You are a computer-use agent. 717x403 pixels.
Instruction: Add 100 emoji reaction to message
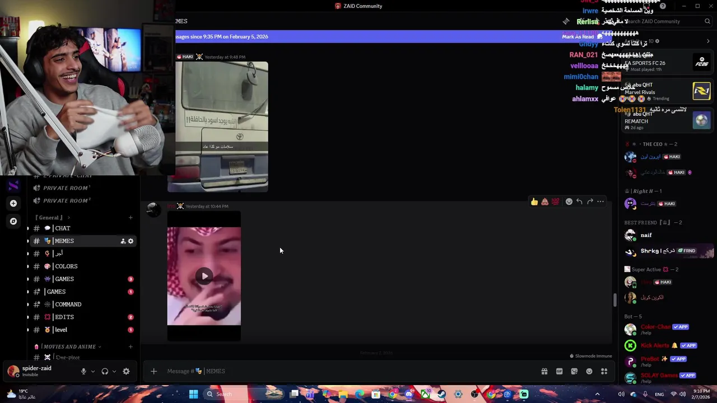(555, 201)
